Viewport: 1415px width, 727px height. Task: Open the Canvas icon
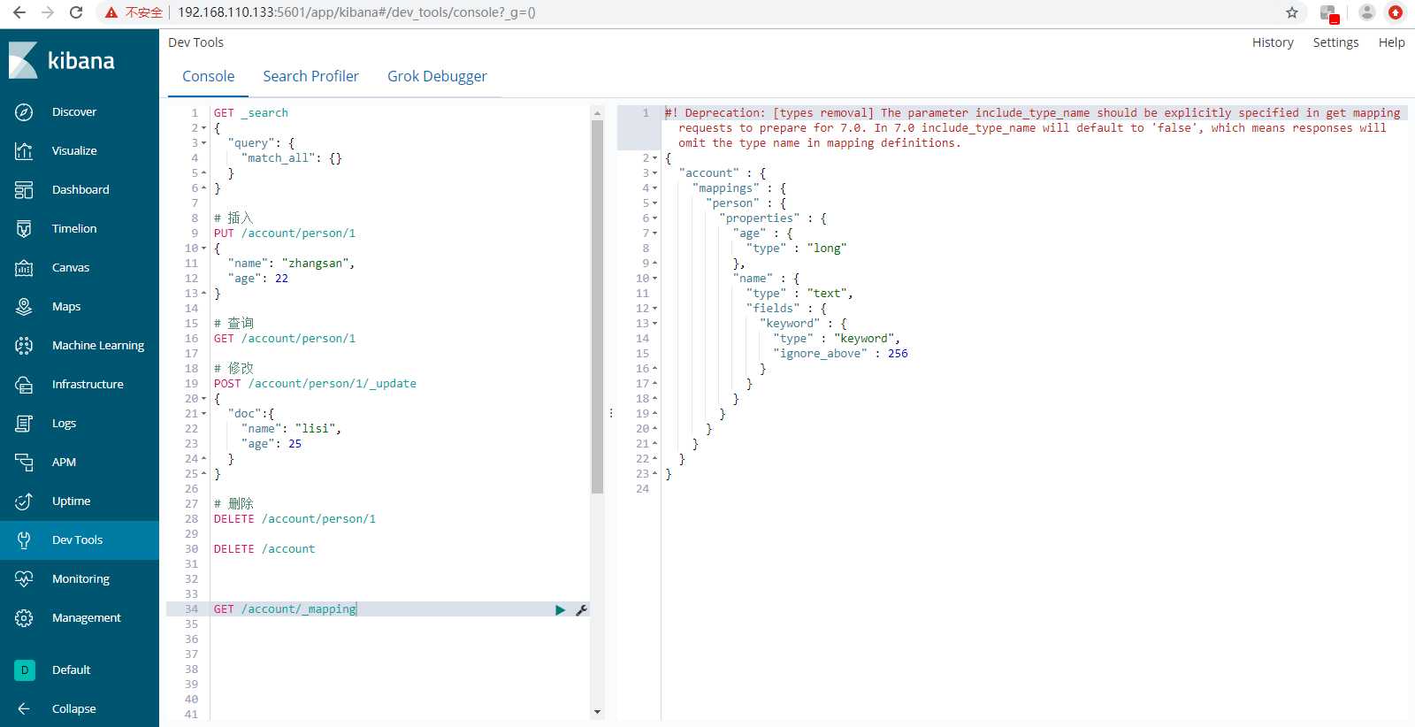click(x=24, y=268)
